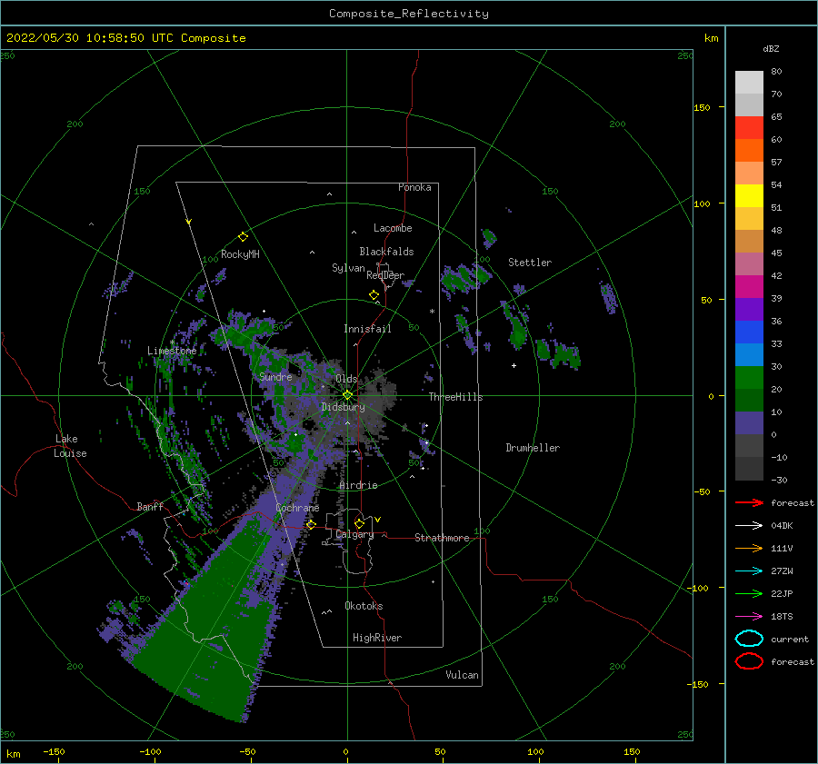Click the cyan current ellipse in legend
The height and width of the screenshot is (764, 818).
pyautogui.click(x=749, y=639)
